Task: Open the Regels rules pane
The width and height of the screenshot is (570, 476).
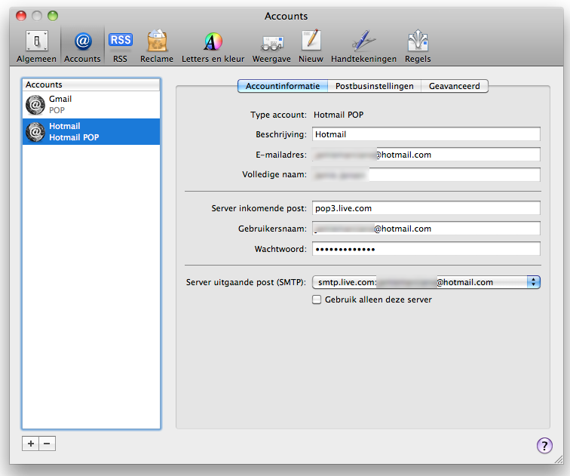Action: click(418, 47)
